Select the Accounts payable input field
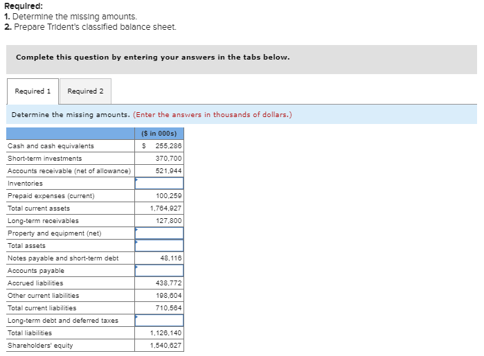484x356 pixels. (159, 271)
